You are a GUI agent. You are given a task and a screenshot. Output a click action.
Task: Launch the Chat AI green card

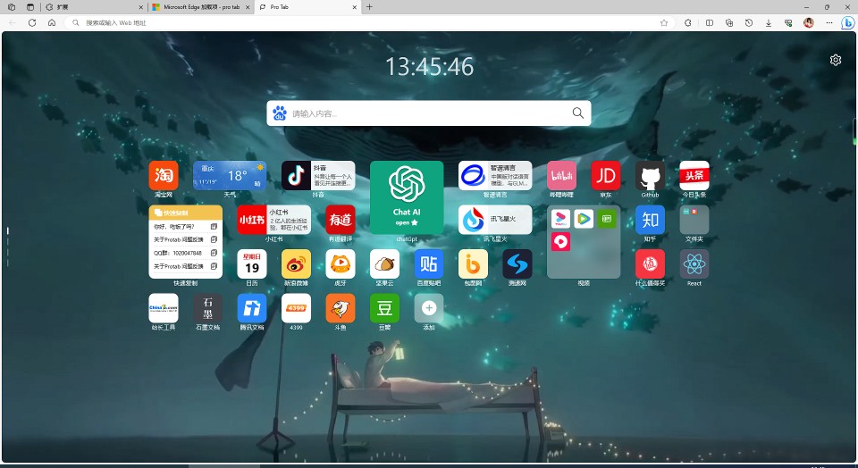(x=407, y=197)
